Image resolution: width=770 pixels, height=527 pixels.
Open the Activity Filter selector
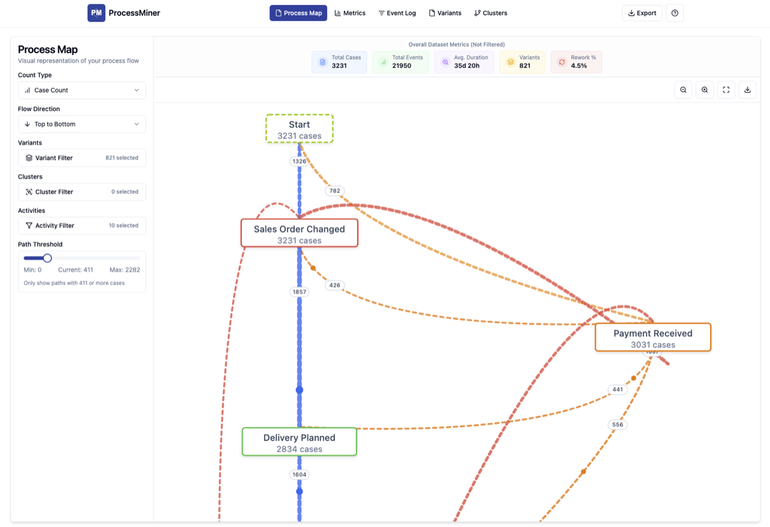(x=81, y=226)
